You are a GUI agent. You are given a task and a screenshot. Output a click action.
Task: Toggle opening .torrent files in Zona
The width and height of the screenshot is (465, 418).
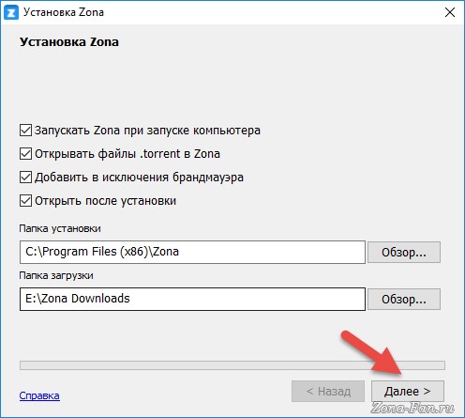(x=25, y=154)
